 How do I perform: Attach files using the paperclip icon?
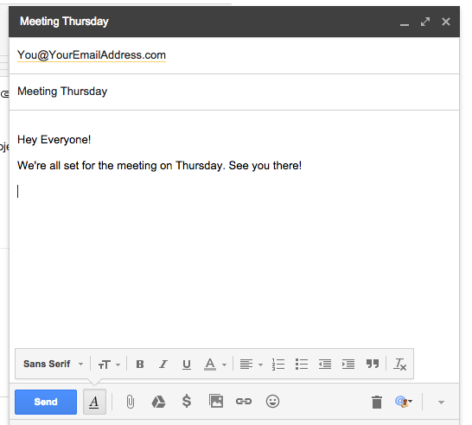coord(130,402)
